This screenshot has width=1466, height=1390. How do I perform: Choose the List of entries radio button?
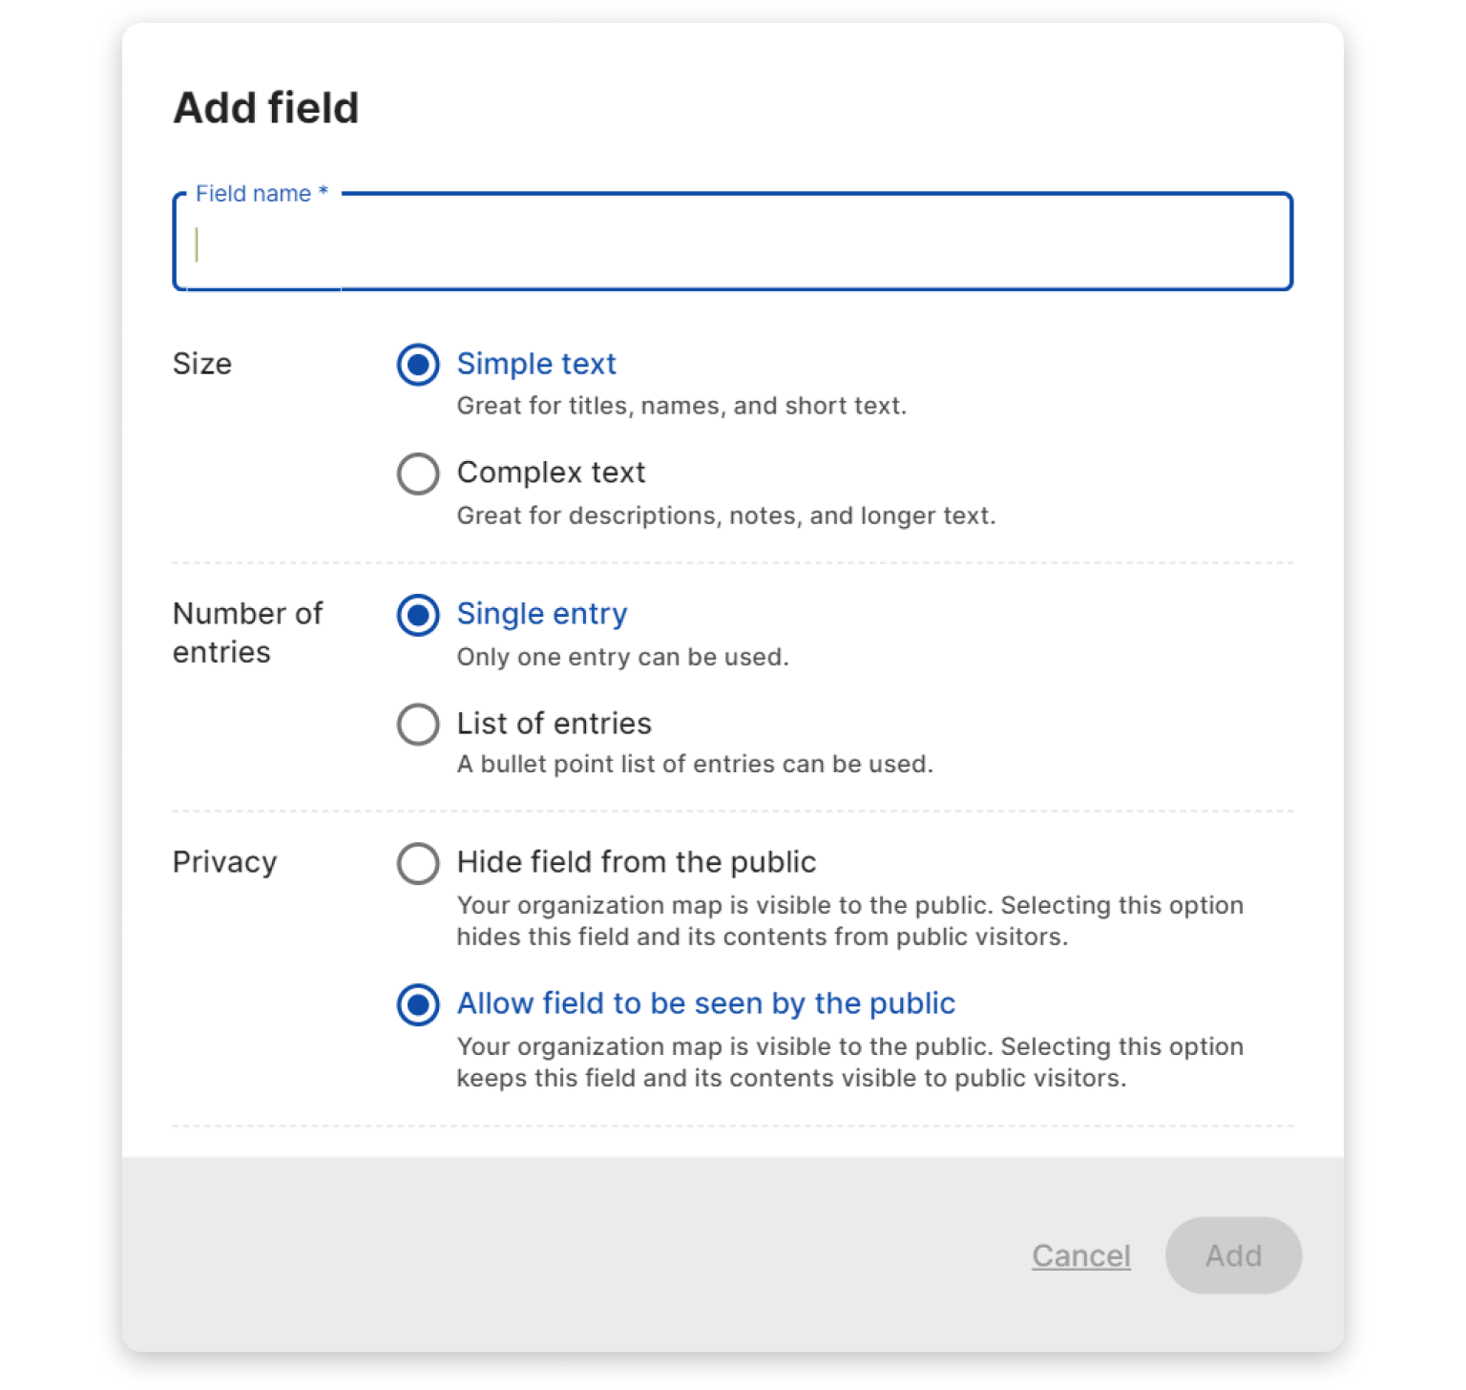418,725
